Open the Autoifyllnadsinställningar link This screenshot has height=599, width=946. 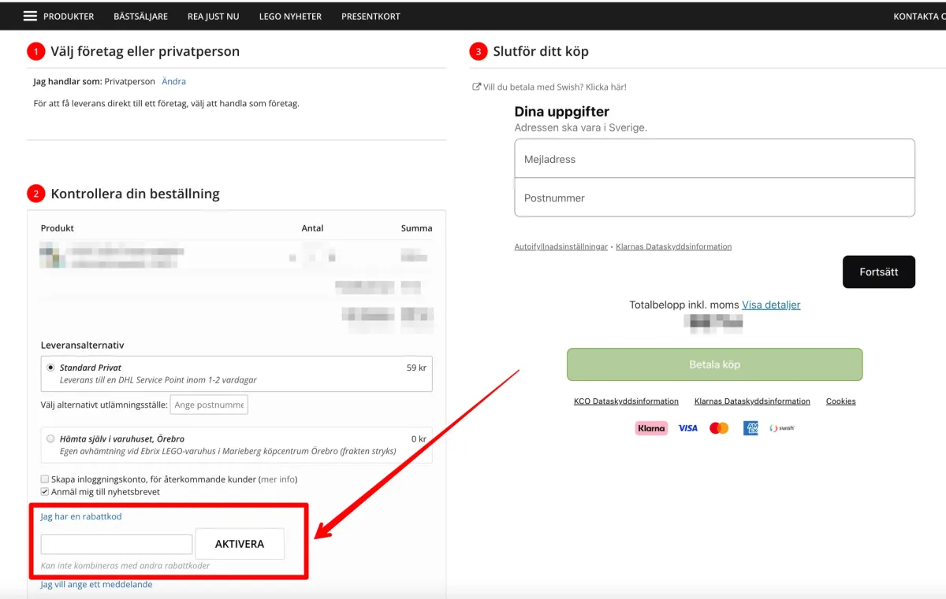(x=561, y=246)
